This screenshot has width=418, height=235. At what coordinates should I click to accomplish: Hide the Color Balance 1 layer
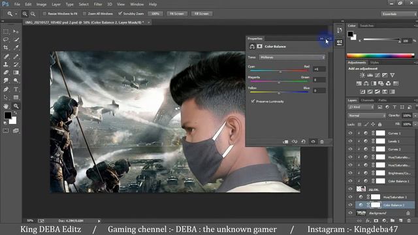pyautogui.click(x=350, y=181)
